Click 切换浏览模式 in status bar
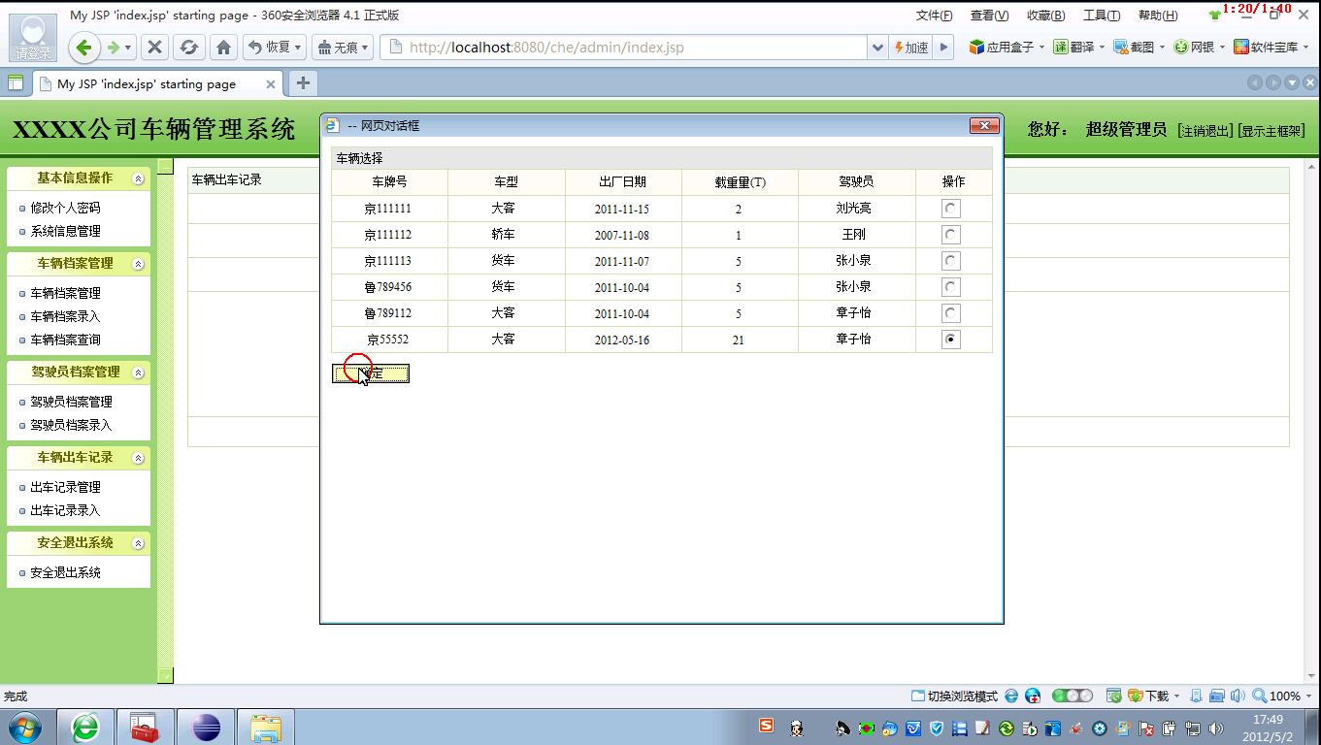Viewport: 1321px width, 745px height. pos(954,696)
